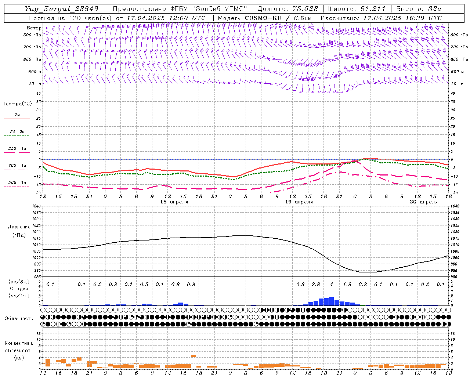The width and height of the screenshot is (470, 376).
Task: Click the precipitation value "0.8"
Action: click(176, 284)
